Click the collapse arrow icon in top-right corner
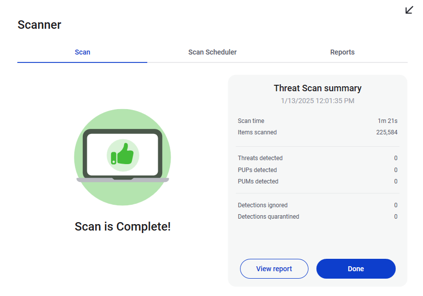This screenshot has width=423, height=296. point(409,10)
